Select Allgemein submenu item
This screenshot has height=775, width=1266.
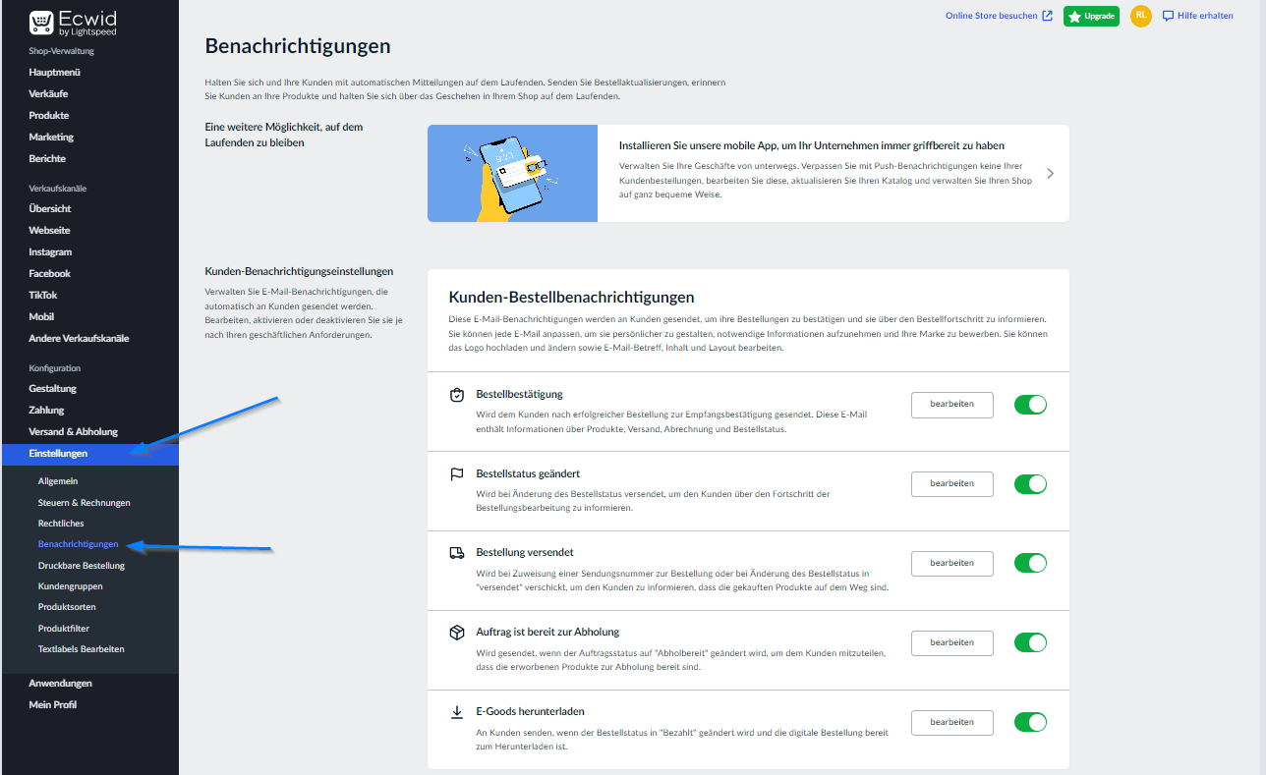click(58, 481)
